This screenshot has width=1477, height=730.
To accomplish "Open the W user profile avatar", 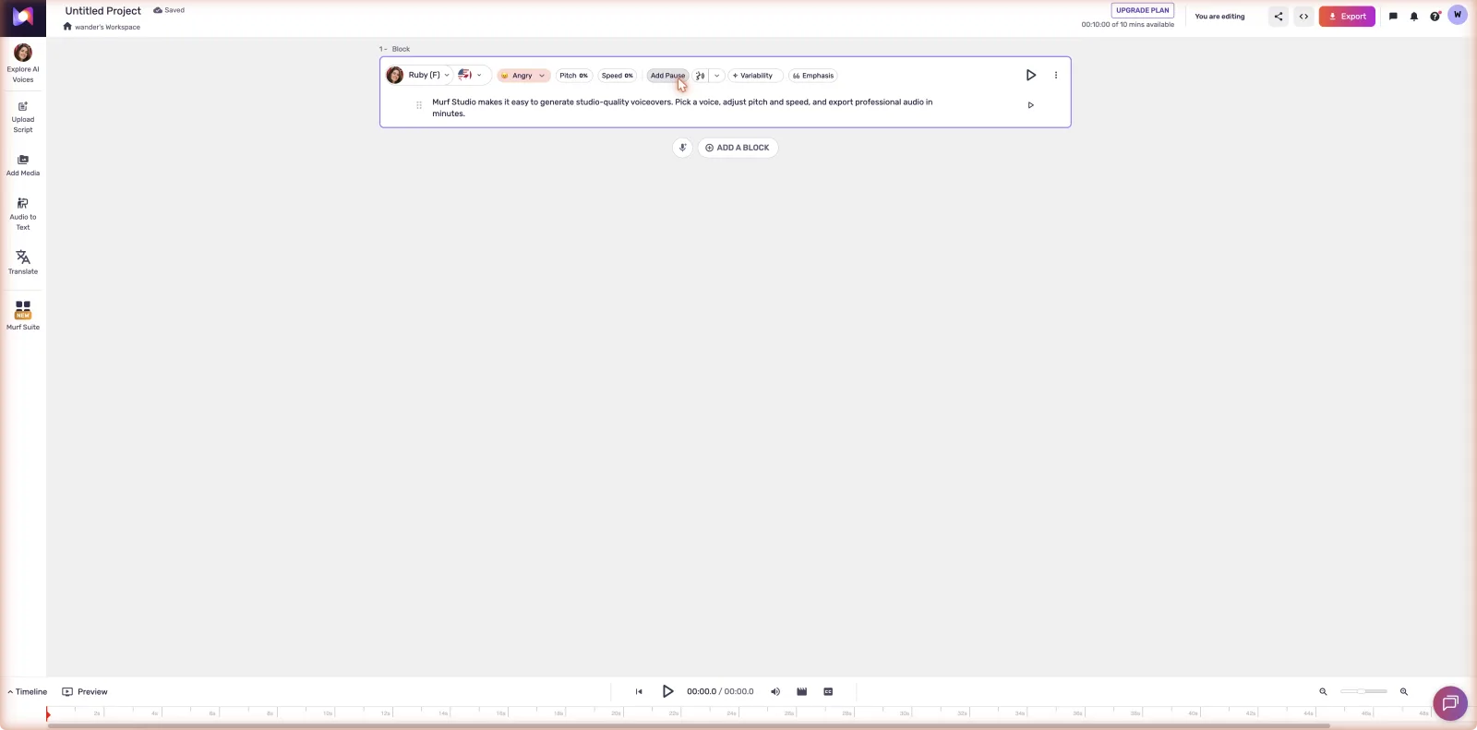I will pyautogui.click(x=1458, y=15).
